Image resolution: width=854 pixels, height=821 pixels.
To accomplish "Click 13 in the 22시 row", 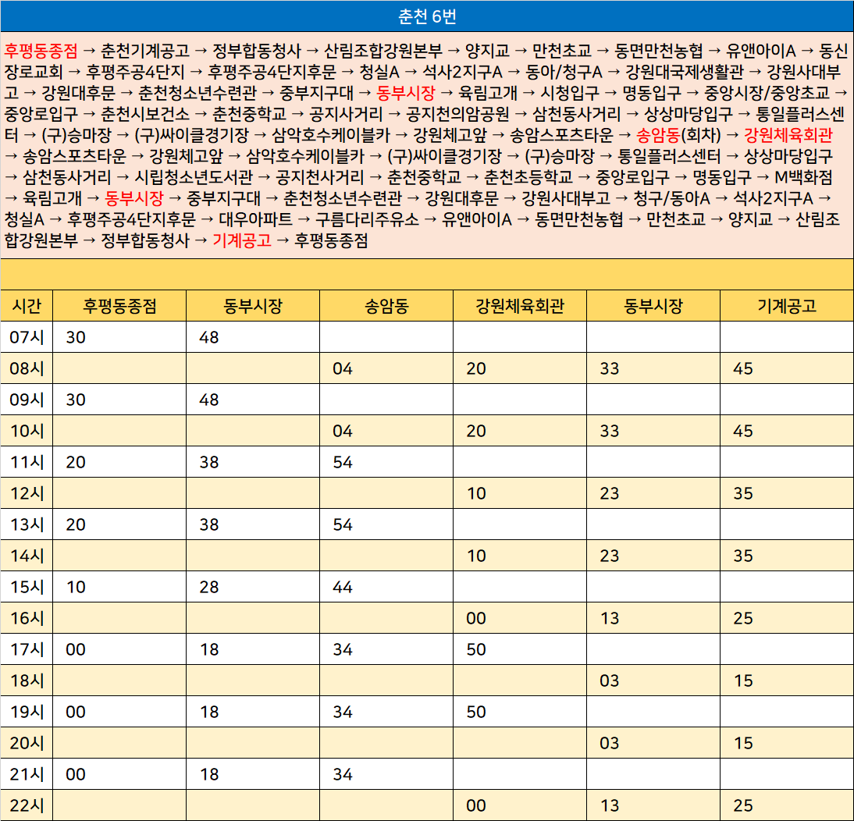I will [x=610, y=805].
